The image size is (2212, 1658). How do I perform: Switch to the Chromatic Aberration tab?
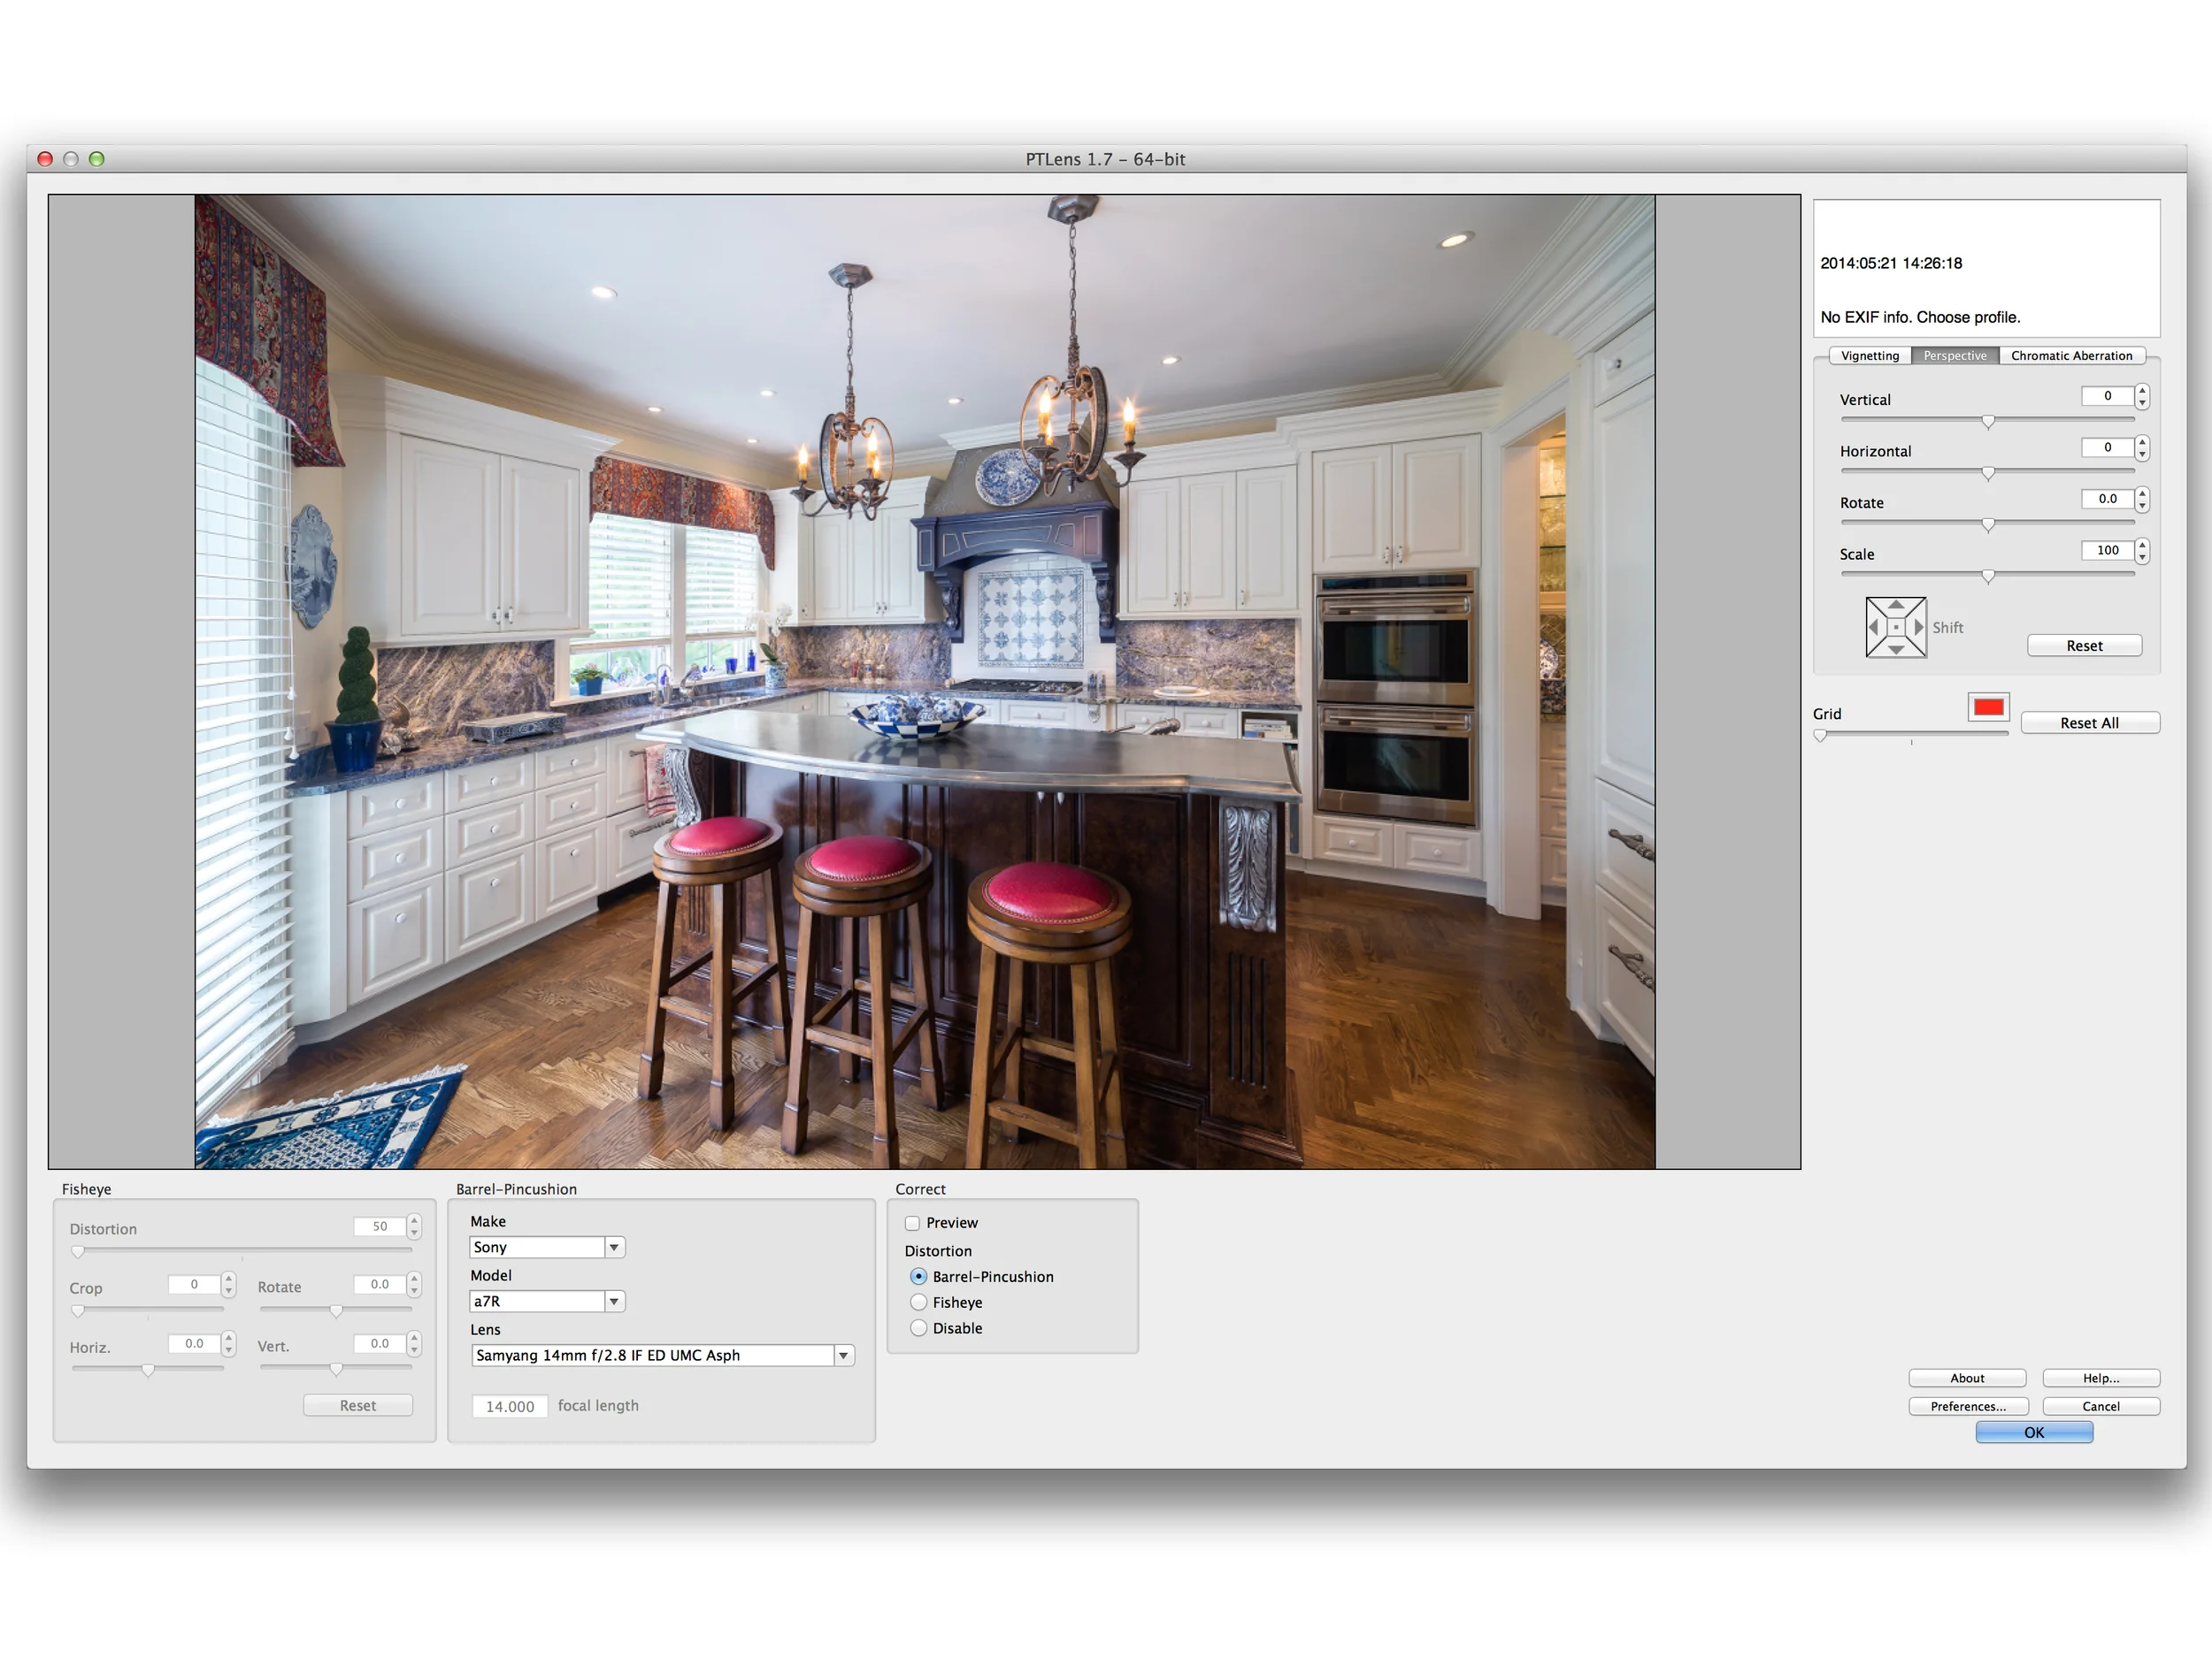pyautogui.click(x=2071, y=355)
